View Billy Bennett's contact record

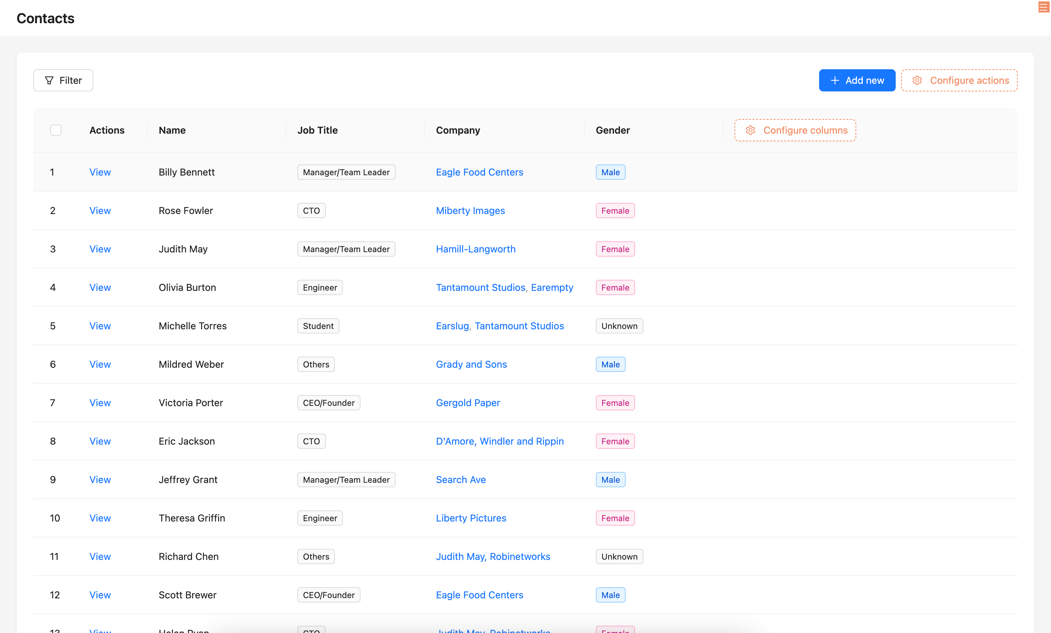(100, 172)
